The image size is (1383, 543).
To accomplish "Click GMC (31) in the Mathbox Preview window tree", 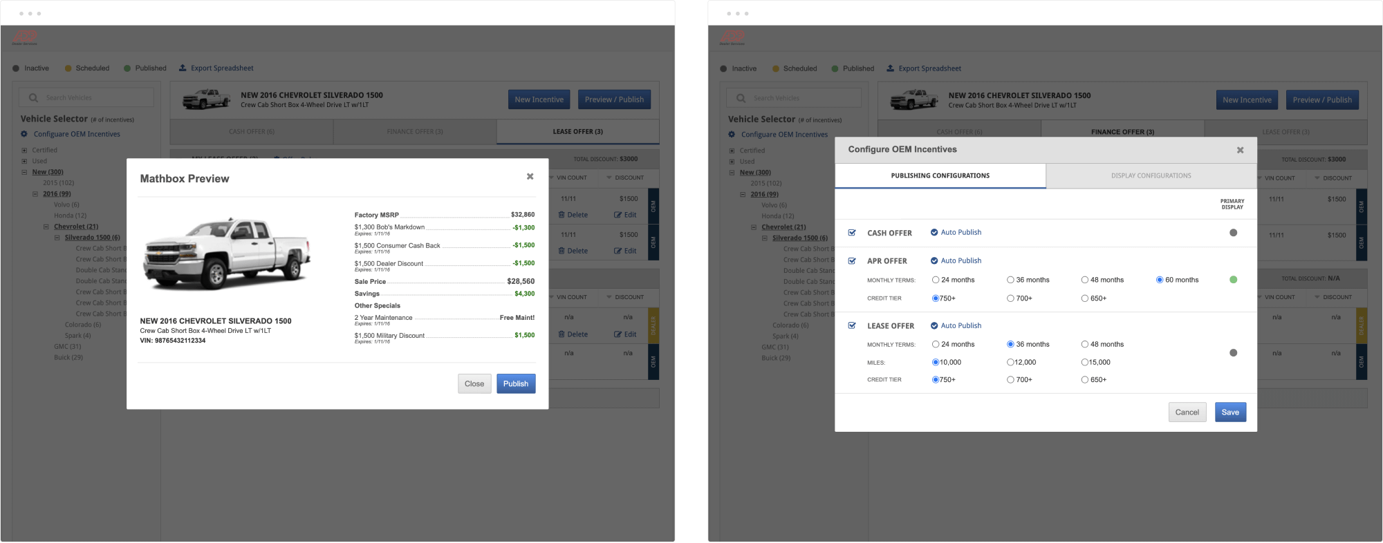I will pyautogui.click(x=68, y=346).
